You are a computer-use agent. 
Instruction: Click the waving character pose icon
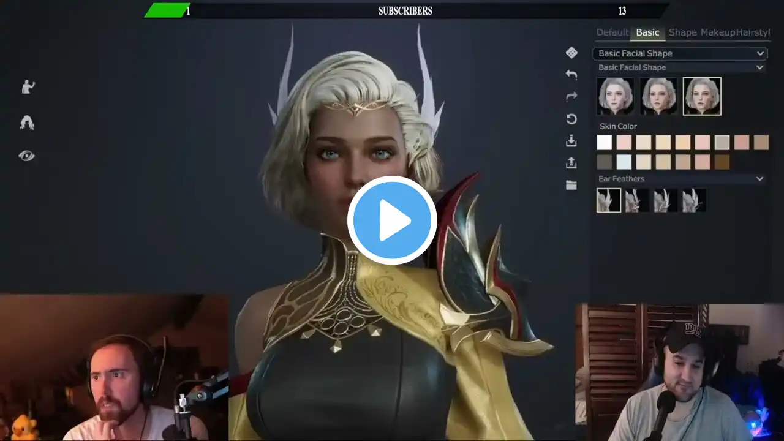[x=28, y=87]
